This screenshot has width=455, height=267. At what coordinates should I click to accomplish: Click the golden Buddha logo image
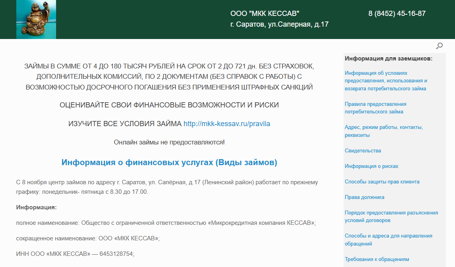point(36,19)
